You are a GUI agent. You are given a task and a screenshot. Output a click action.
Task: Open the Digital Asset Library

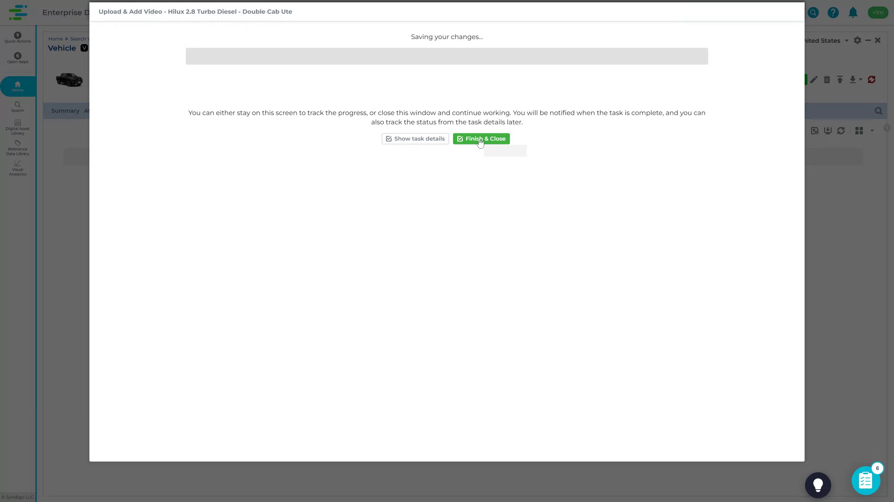[x=17, y=126]
